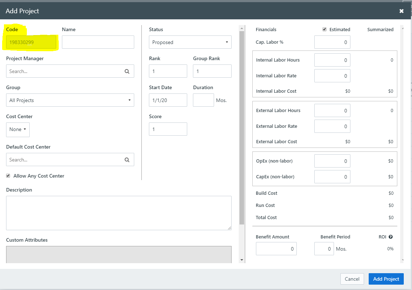Click the Build Cost label
The height and width of the screenshot is (290, 412).
coord(266,193)
